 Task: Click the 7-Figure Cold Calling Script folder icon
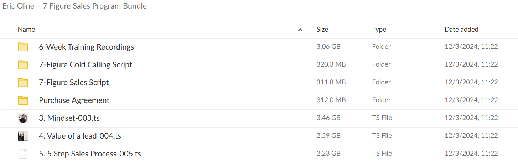point(23,65)
